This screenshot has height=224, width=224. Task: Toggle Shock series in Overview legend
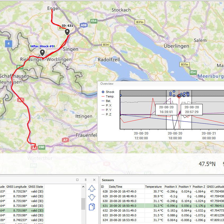tap(110, 92)
